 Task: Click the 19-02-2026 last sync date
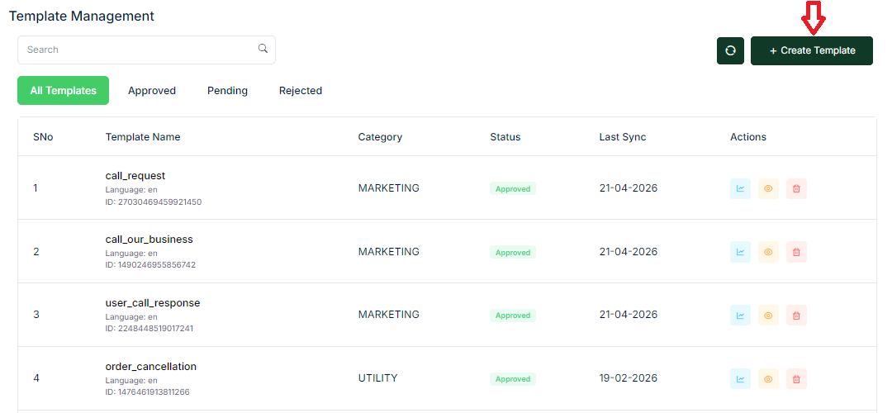(628, 378)
